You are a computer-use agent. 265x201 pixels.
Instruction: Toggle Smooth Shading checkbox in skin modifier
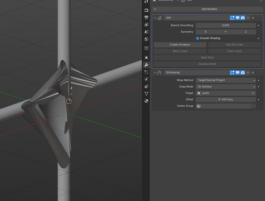pos(197,38)
